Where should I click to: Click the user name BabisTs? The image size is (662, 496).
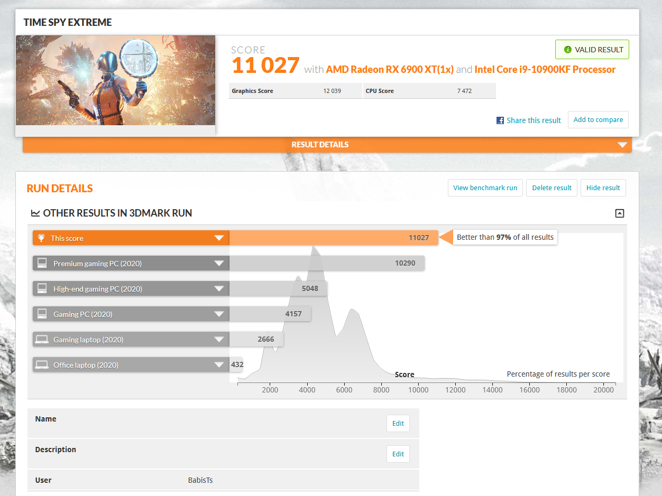click(200, 480)
